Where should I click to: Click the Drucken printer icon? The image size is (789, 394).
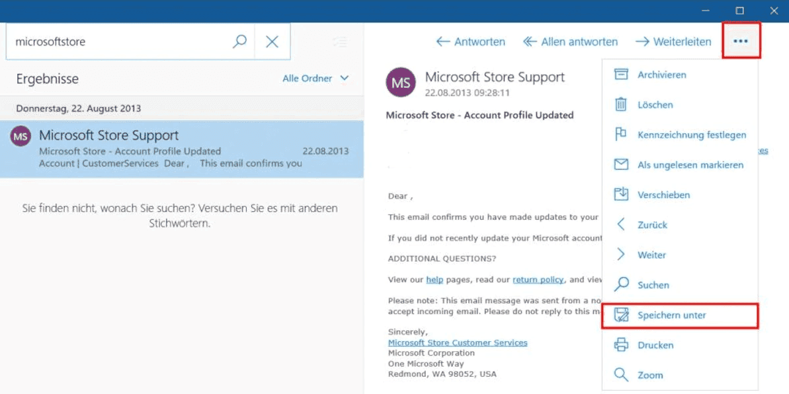pos(621,345)
